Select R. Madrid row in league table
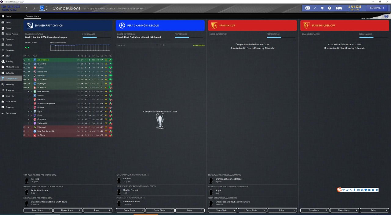391x215 pixels. click(x=68, y=64)
